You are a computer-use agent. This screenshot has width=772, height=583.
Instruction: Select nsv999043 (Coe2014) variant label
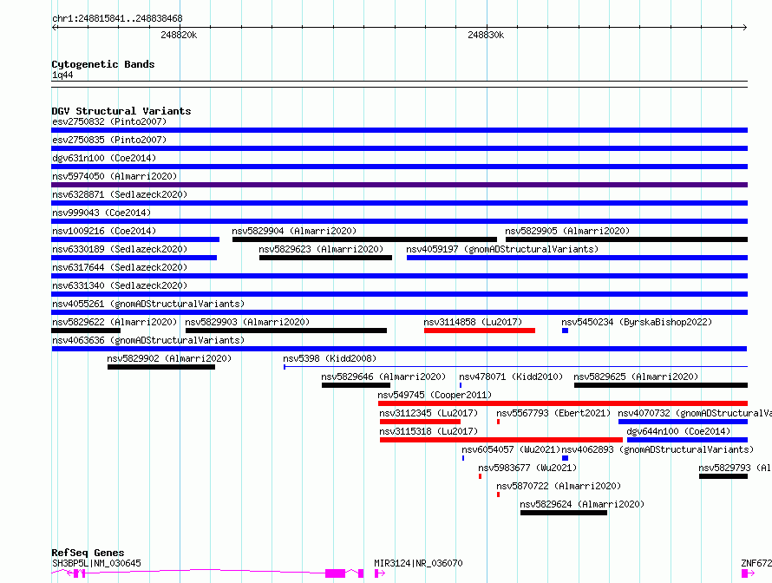click(x=101, y=213)
